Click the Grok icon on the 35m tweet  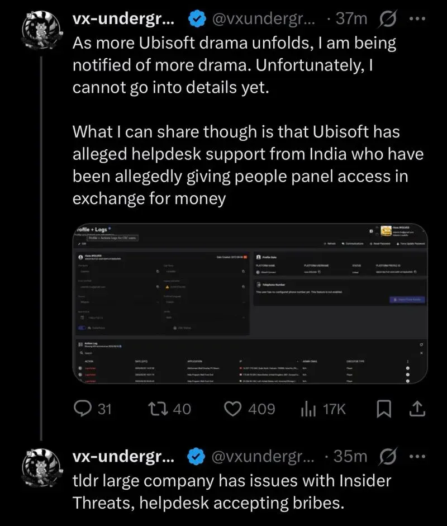click(x=386, y=457)
